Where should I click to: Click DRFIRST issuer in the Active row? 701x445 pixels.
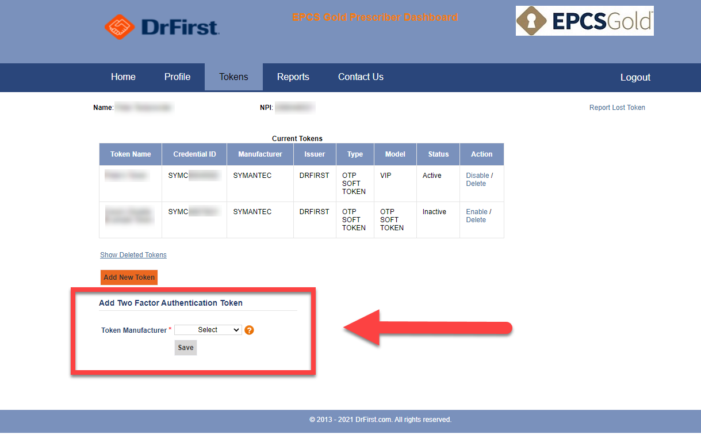pyautogui.click(x=315, y=176)
